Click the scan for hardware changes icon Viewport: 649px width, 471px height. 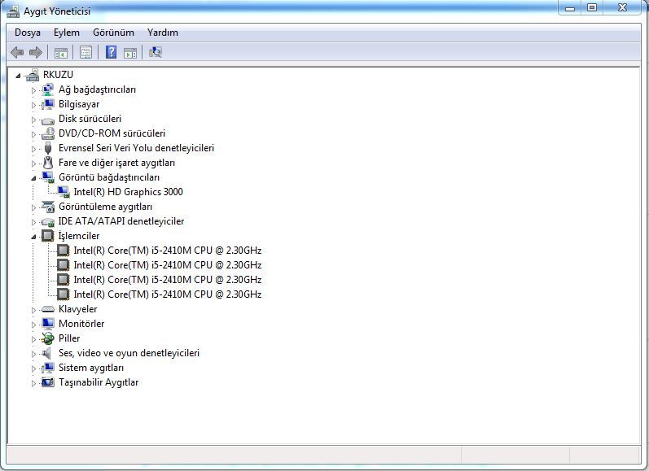[x=156, y=53]
